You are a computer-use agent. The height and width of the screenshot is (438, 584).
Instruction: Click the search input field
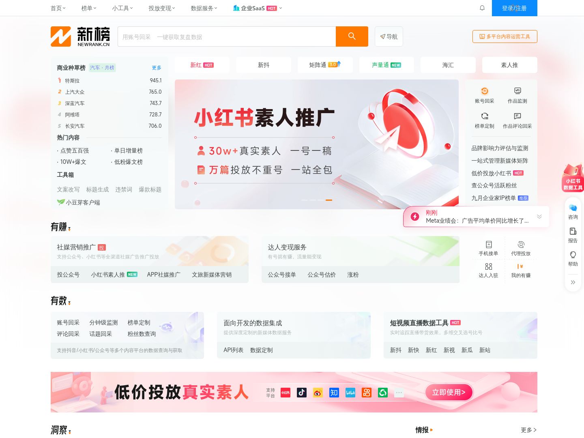pyautogui.click(x=227, y=36)
